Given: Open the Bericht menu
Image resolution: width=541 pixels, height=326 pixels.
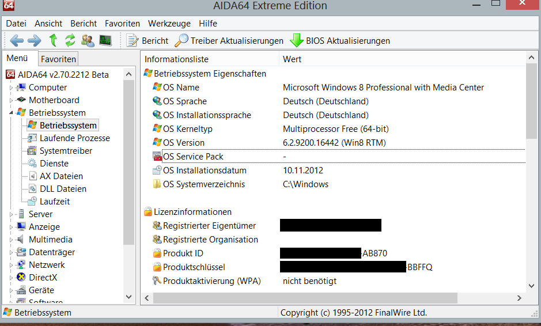Looking at the screenshot, I should pyautogui.click(x=84, y=24).
